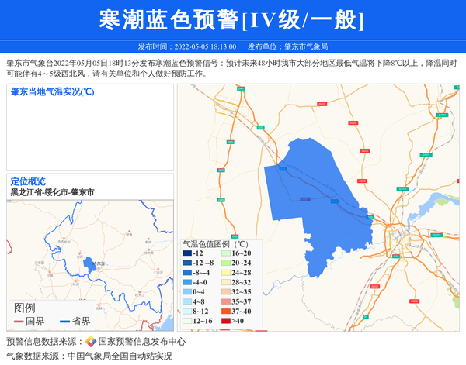Select the -4~0 temperature color swatch

(x=187, y=282)
